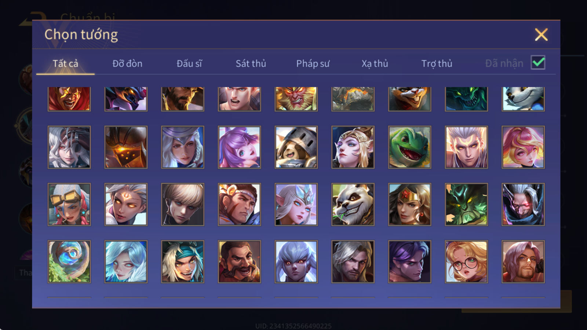Pick the mustached man hero portrait
The height and width of the screenshot is (330, 587).
(x=239, y=262)
